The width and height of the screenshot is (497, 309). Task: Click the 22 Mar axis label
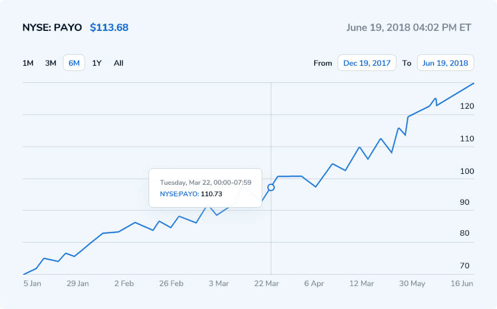click(x=267, y=283)
